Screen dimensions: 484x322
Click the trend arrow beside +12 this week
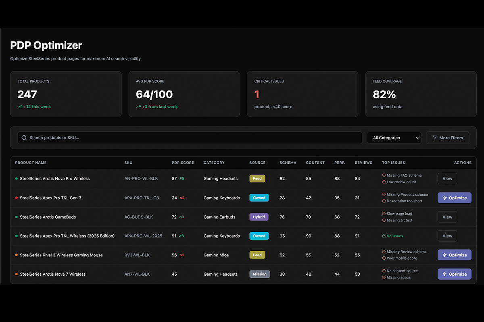(20, 107)
